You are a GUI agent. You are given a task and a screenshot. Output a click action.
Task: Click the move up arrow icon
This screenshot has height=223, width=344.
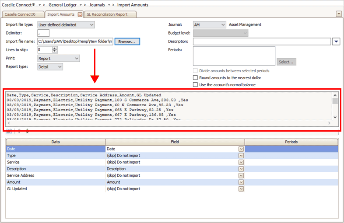[19, 131]
